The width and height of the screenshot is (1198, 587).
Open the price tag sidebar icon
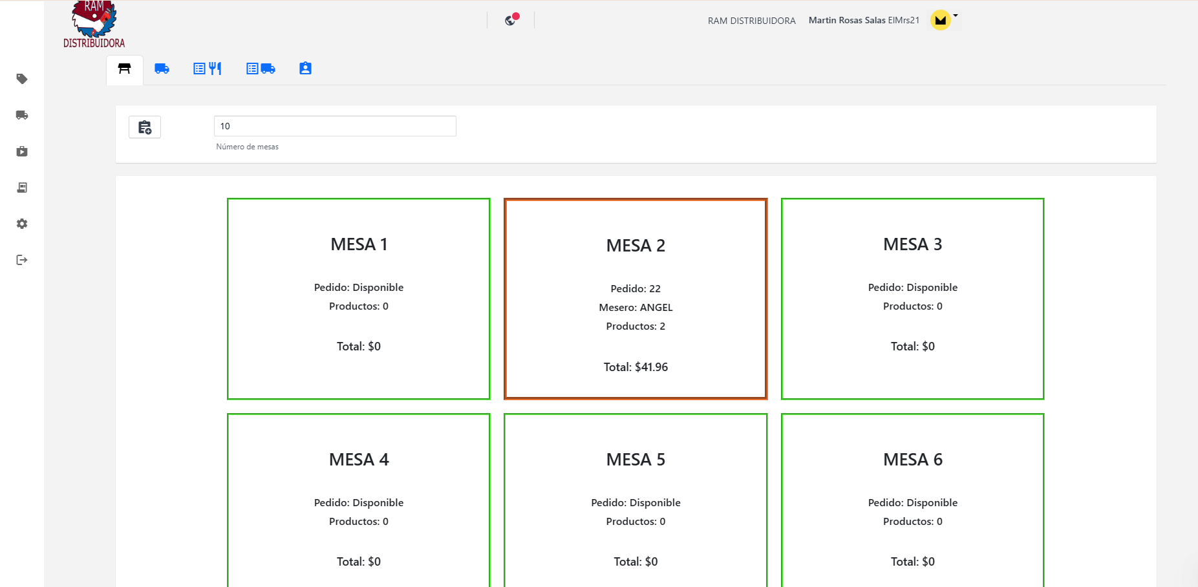[22, 79]
